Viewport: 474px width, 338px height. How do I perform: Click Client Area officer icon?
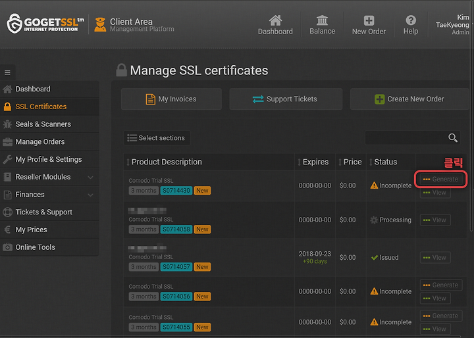(x=100, y=24)
